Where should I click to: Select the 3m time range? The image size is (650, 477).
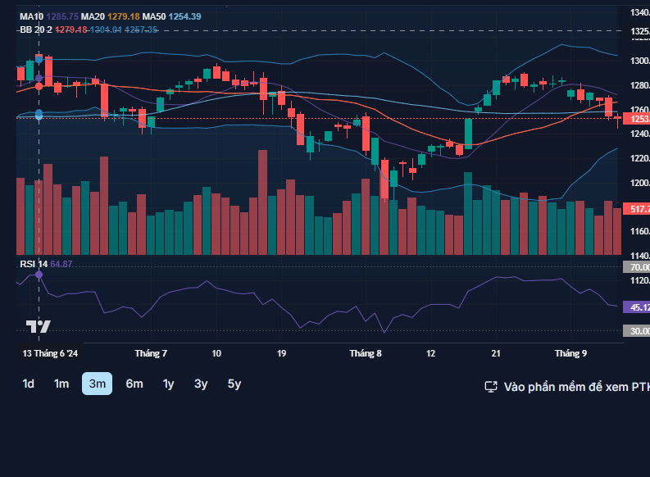click(97, 384)
